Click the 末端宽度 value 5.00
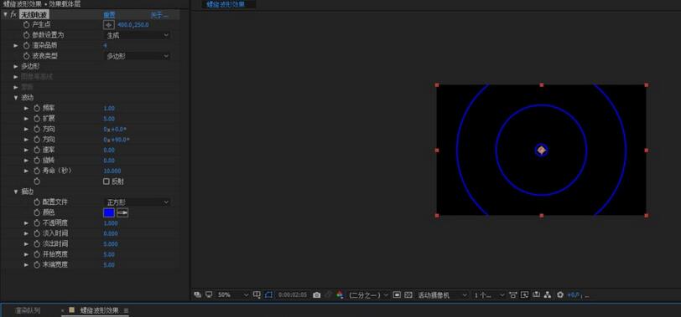This screenshot has width=681, height=317. 109,264
